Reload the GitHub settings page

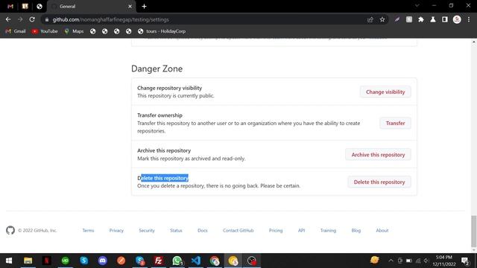32,19
